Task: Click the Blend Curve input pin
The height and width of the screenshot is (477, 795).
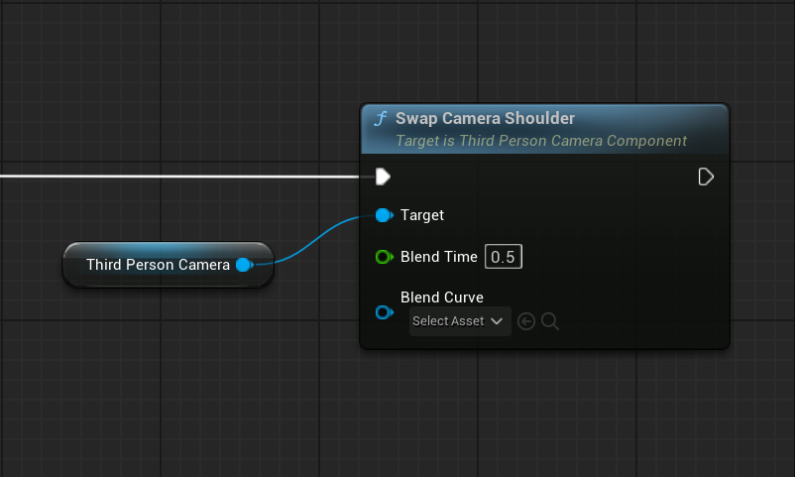Action: 384,312
